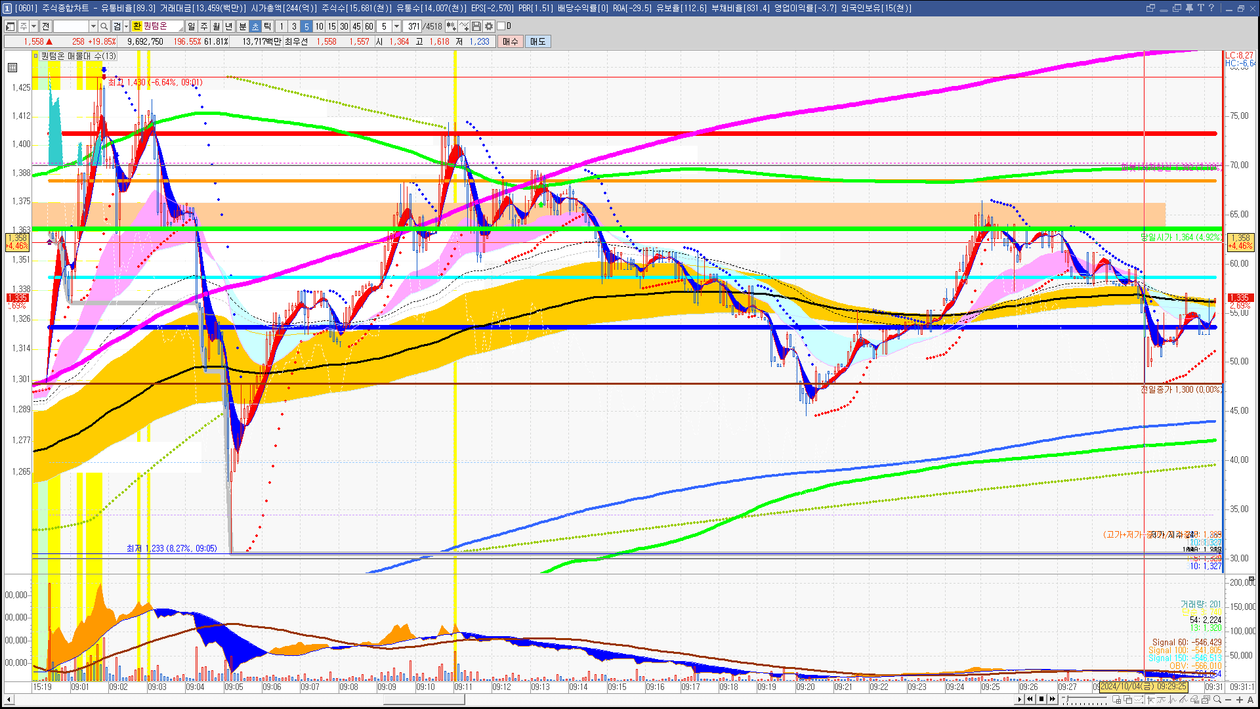The width and height of the screenshot is (1260, 709).
Task: Click the stock search magnifier icon
Action: (x=104, y=26)
